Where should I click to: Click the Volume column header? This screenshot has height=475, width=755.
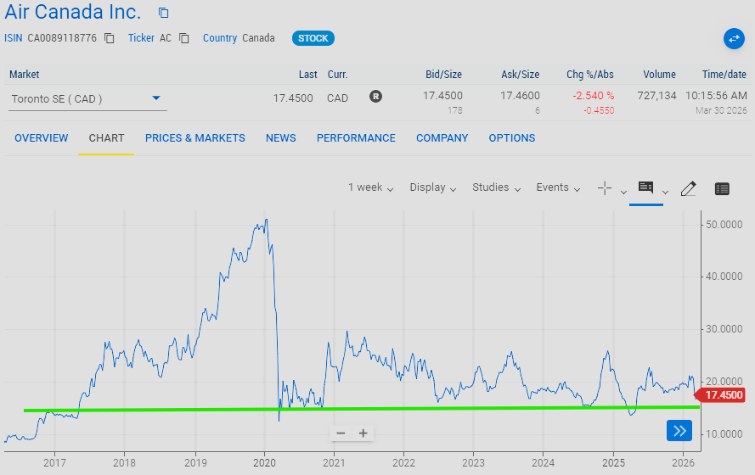659,75
